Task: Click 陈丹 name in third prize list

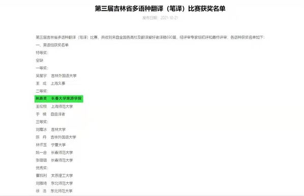Action: [x=41, y=137]
